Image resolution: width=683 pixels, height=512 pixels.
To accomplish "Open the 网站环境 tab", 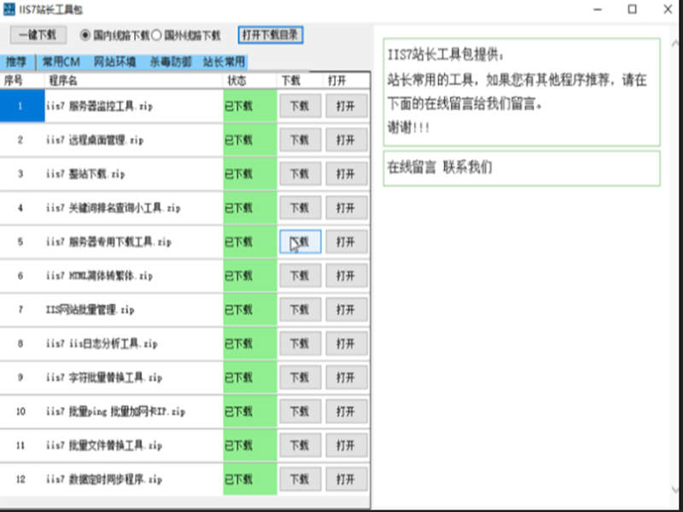I will pos(114,62).
